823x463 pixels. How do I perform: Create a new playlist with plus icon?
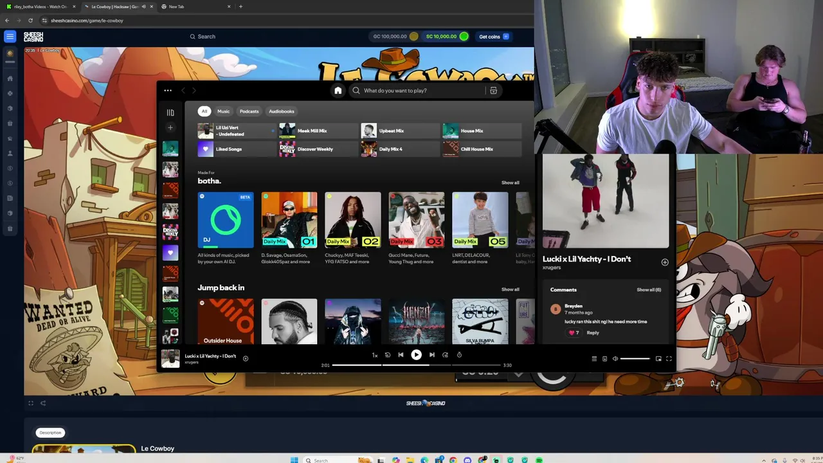click(170, 128)
